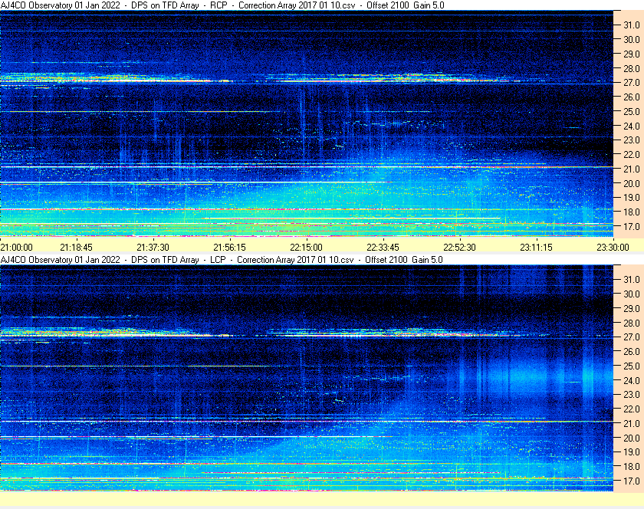
Task: Click the 21:00:00 time axis label
Action: (16, 248)
